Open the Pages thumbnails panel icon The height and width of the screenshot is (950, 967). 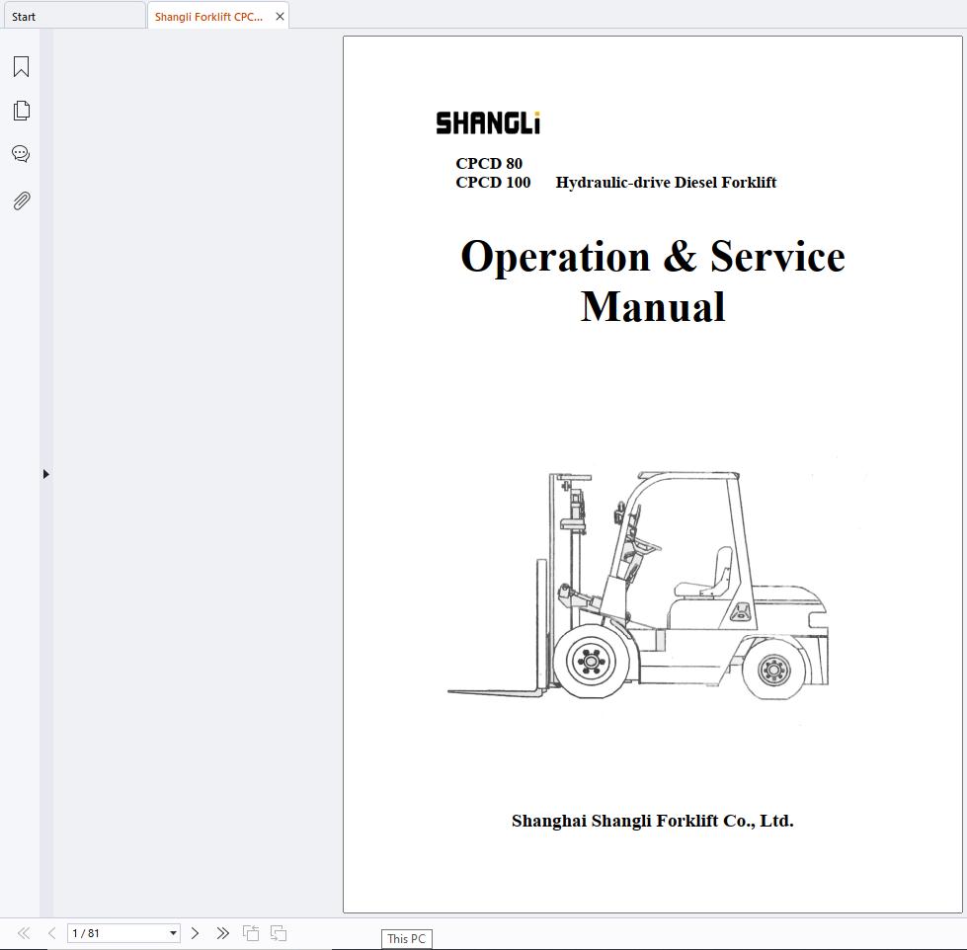pyautogui.click(x=21, y=111)
